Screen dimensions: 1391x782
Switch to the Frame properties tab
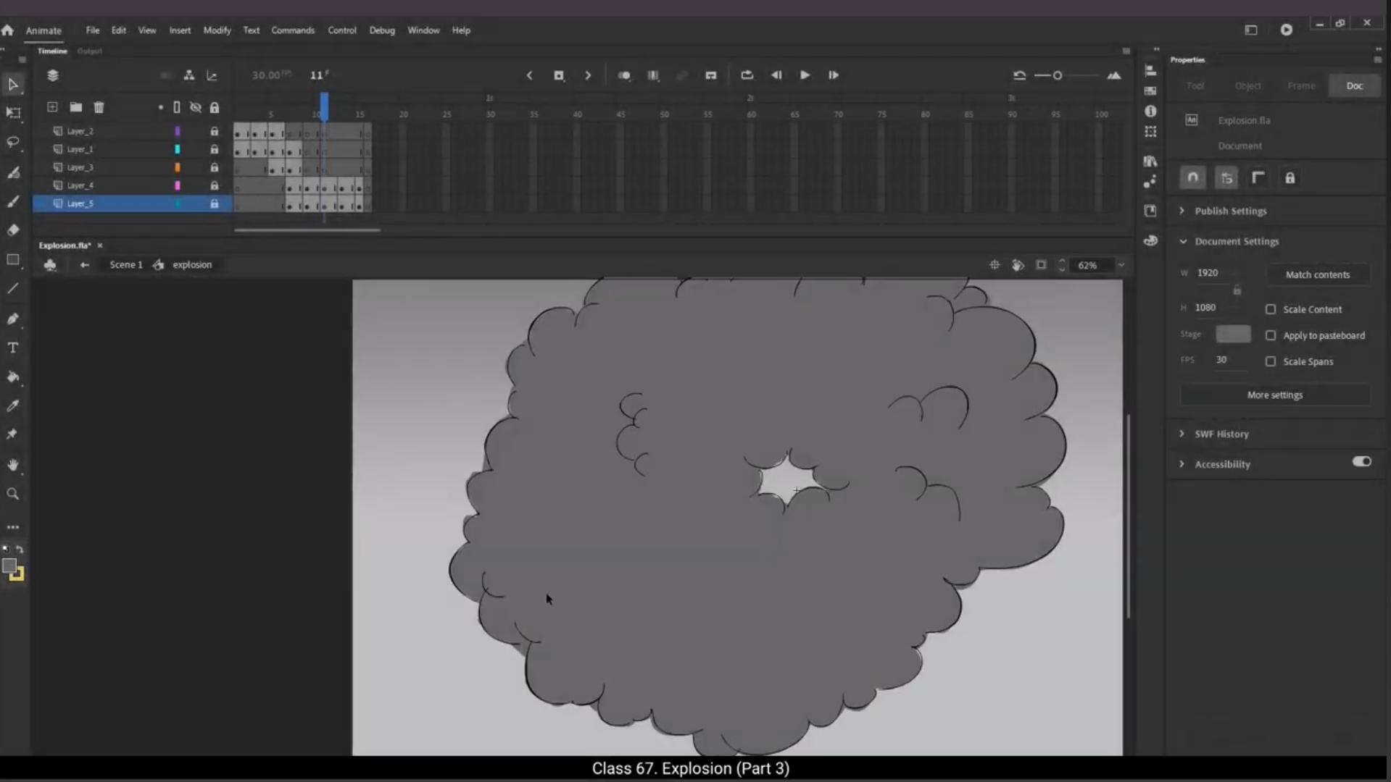(1301, 85)
